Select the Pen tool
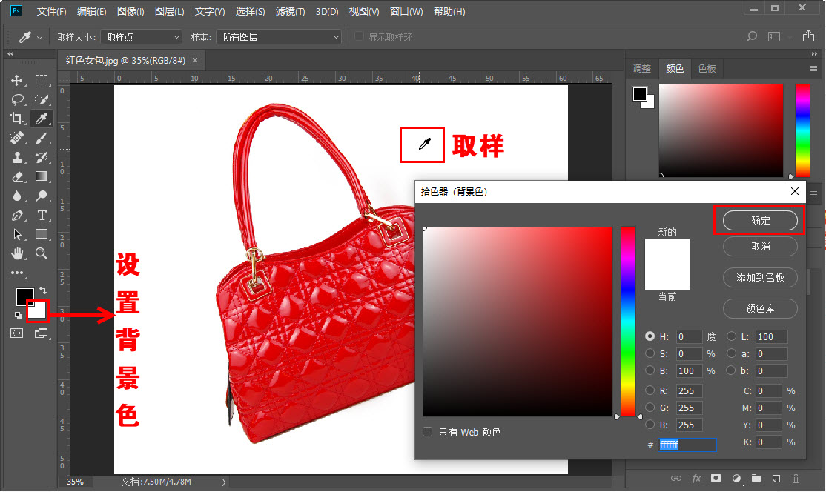The image size is (826, 492). pos(17,215)
